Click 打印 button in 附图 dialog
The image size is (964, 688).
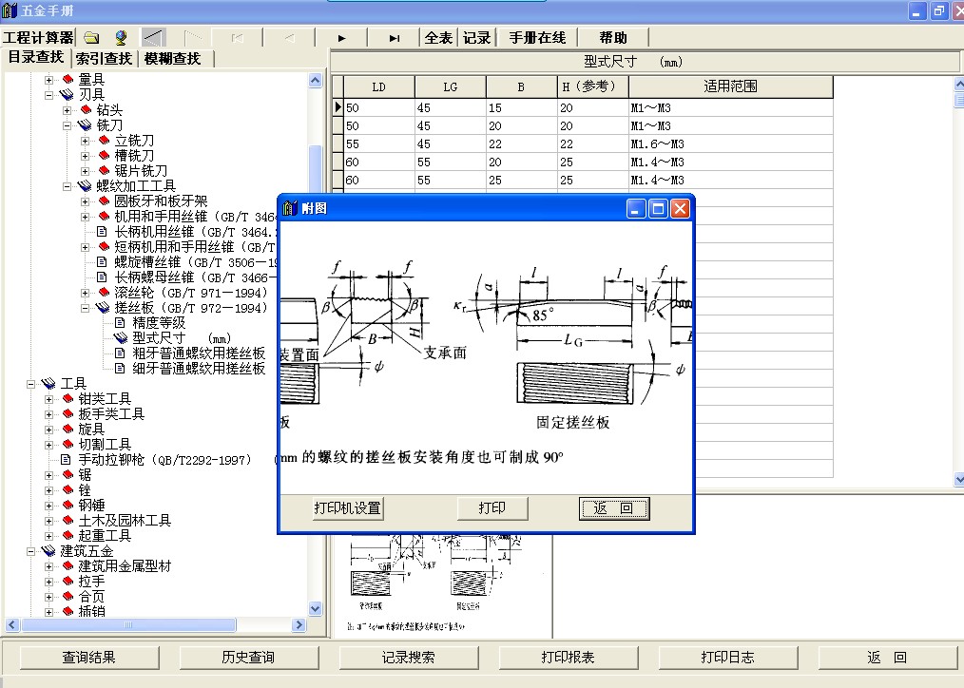492,508
